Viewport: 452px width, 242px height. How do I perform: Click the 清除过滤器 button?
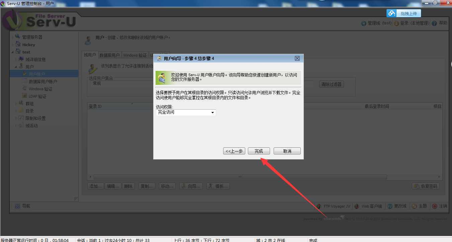tap(331, 84)
